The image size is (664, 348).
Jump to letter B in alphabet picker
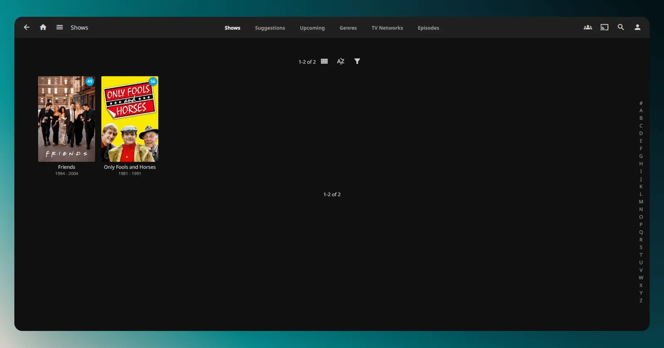pyautogui.click(x=641, y=118)
